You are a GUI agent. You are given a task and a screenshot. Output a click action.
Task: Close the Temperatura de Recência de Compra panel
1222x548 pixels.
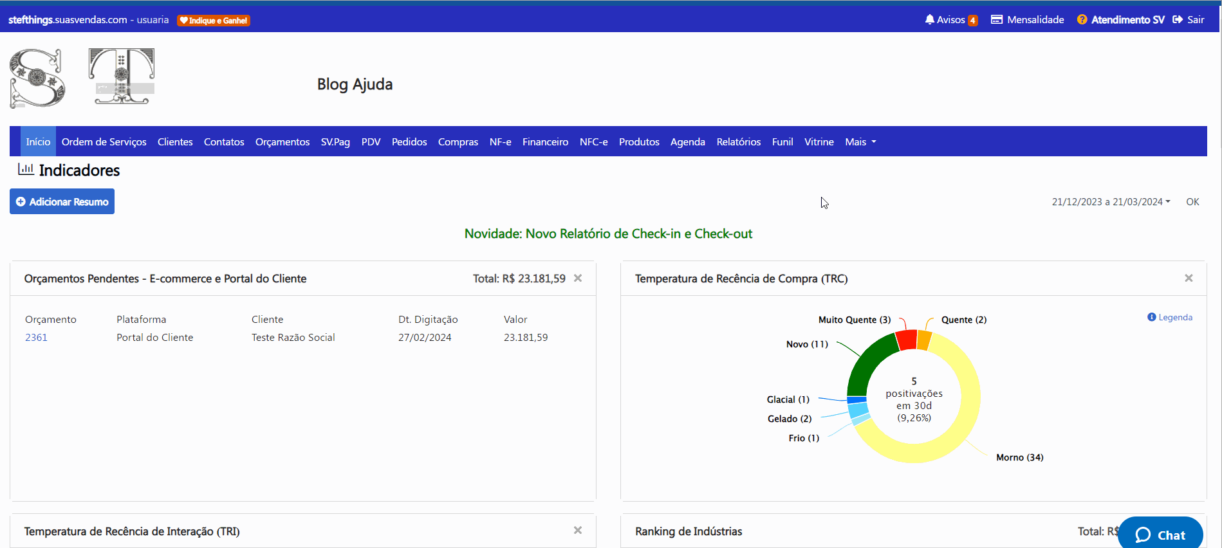[x=1189, y=278]
